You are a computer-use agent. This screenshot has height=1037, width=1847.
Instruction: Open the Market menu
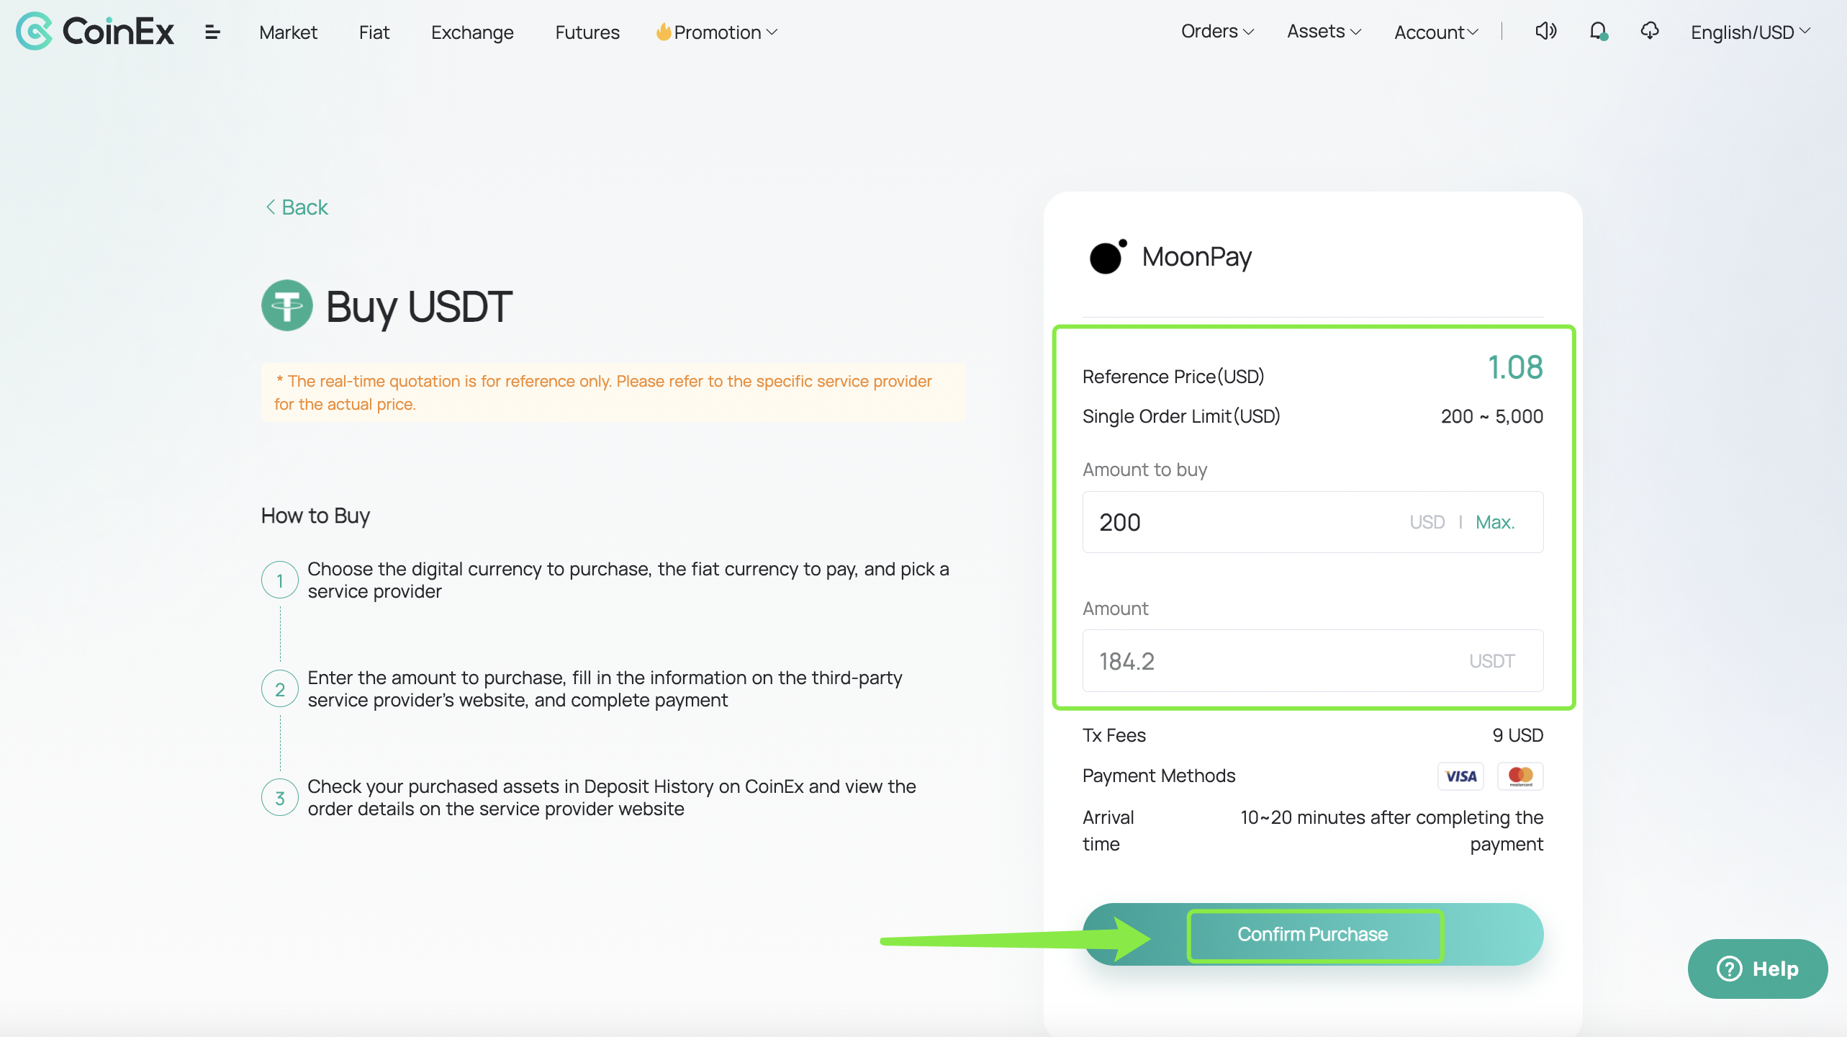pyautogui.click(x=288, y=32)
